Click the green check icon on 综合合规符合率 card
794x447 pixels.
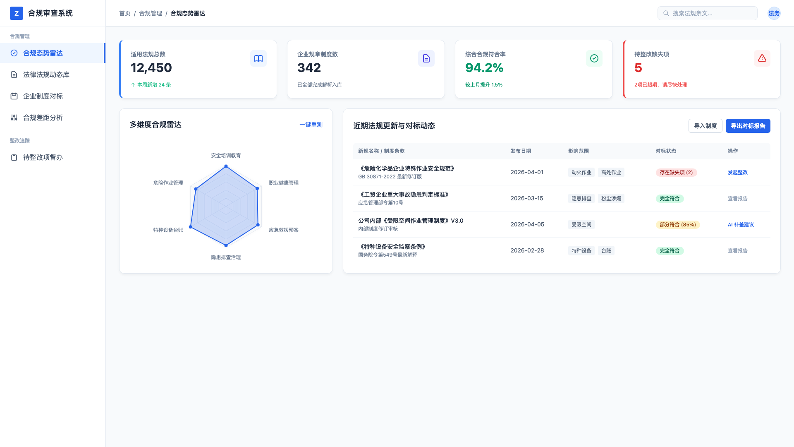[594, 58]
